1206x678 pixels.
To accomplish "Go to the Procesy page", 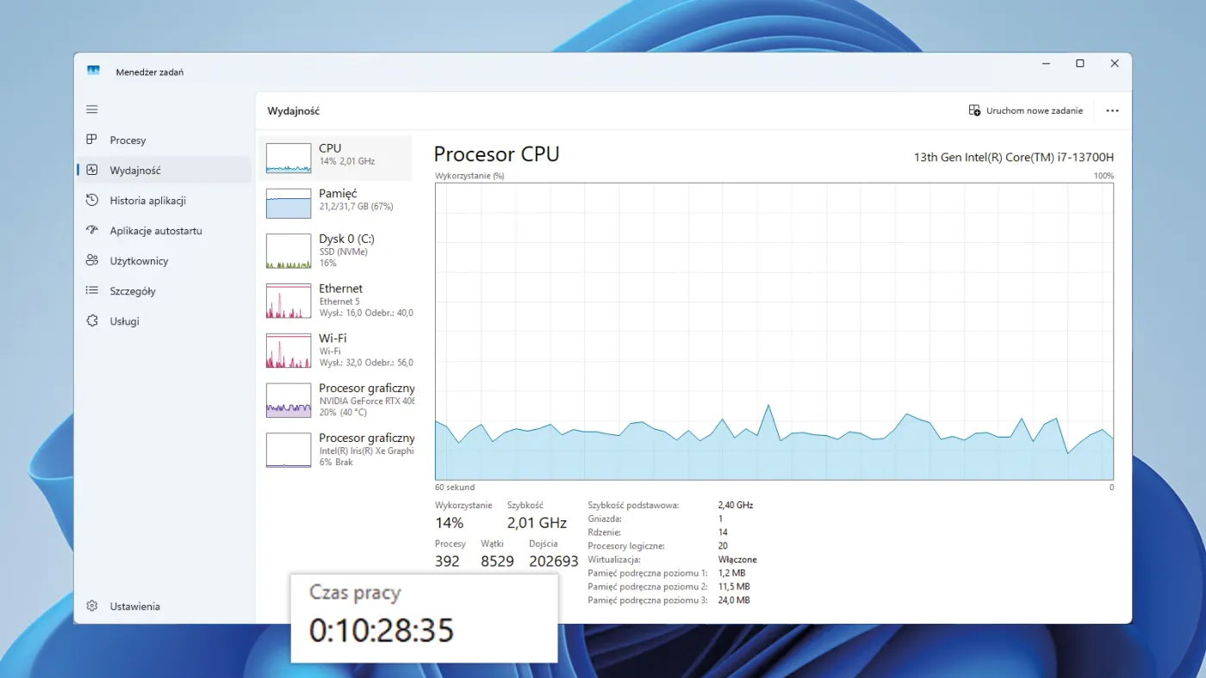I will point(127,140).
